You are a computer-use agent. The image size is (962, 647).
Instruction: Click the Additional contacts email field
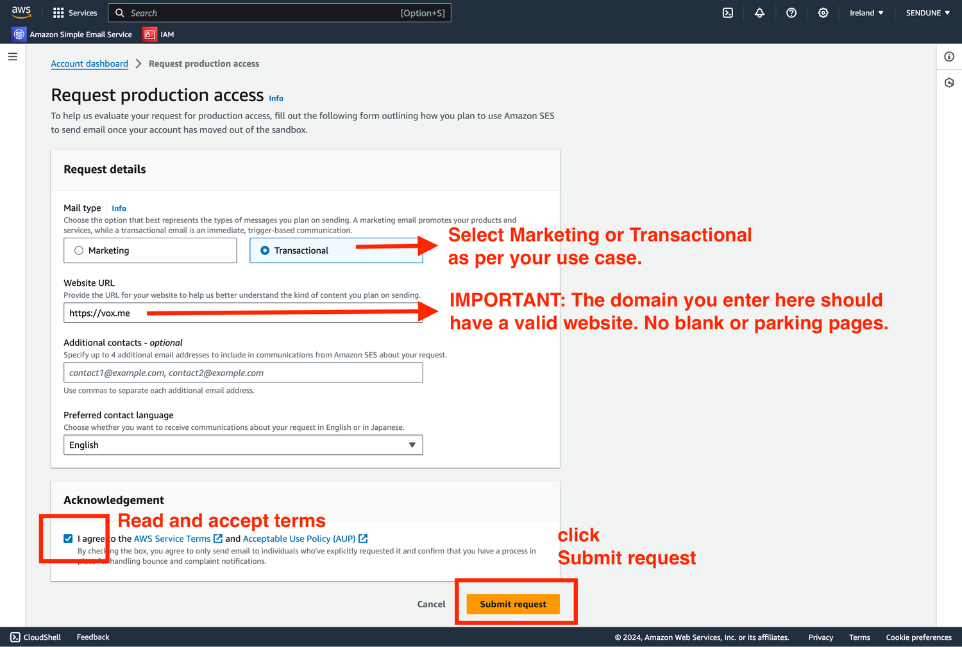coord(242,373)
